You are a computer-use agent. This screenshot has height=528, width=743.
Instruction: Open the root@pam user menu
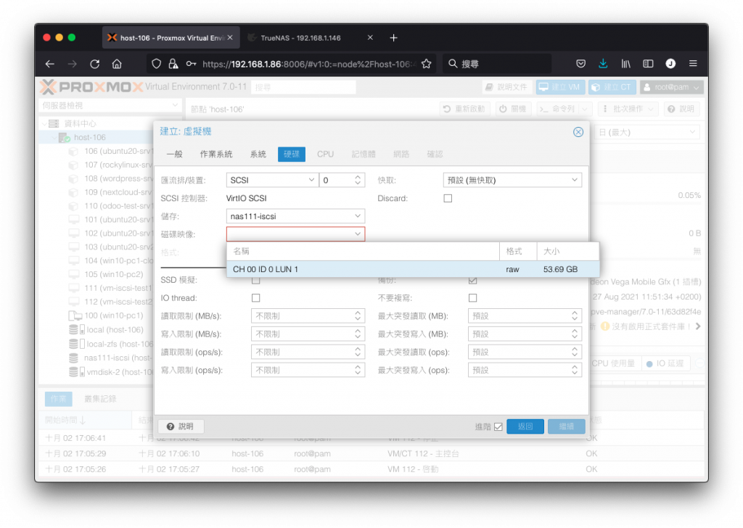(x=671, y=87)
